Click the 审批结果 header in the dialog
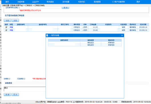The height and width of the screenshot is (104, 151). pos(90,40)
